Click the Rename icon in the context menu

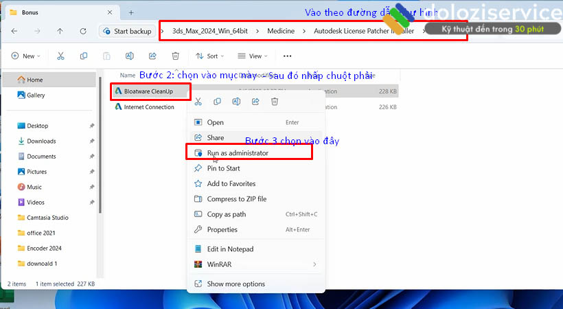coord(236,102)
